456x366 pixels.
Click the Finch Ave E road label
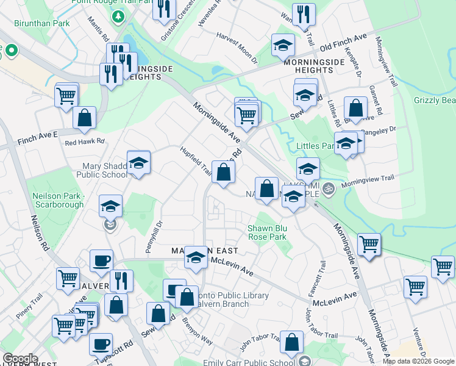tap(38, 138)
